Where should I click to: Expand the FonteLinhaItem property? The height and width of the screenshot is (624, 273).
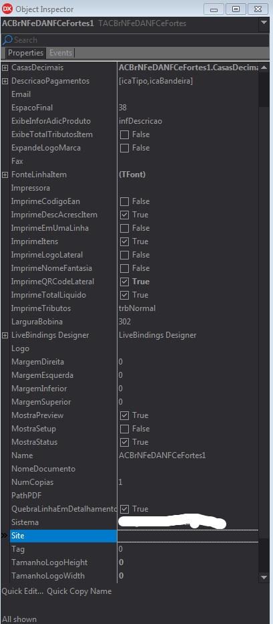5,175
